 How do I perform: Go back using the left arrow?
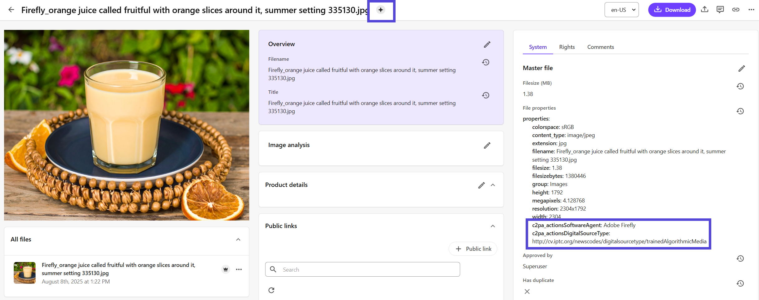(x=11, y=10)
